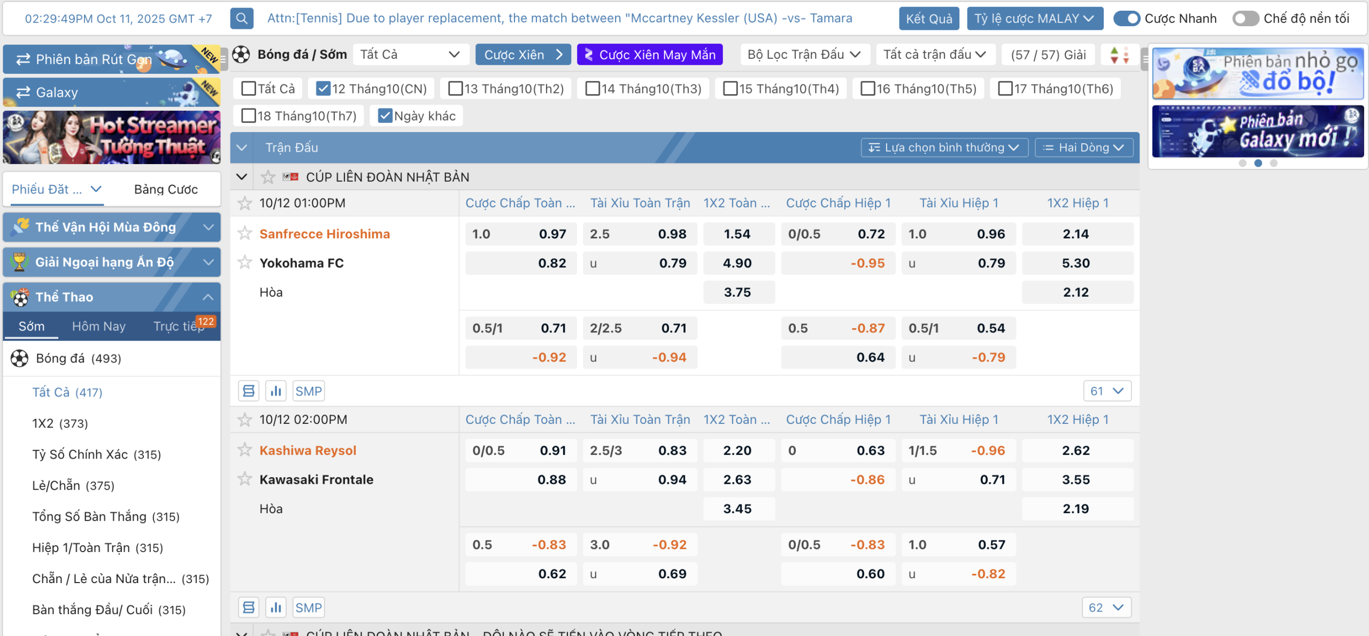The width and height of the screenshot is (1369, 636).
Task: Star the Kawasaki Frontale team
Action: tap(245, 479)
